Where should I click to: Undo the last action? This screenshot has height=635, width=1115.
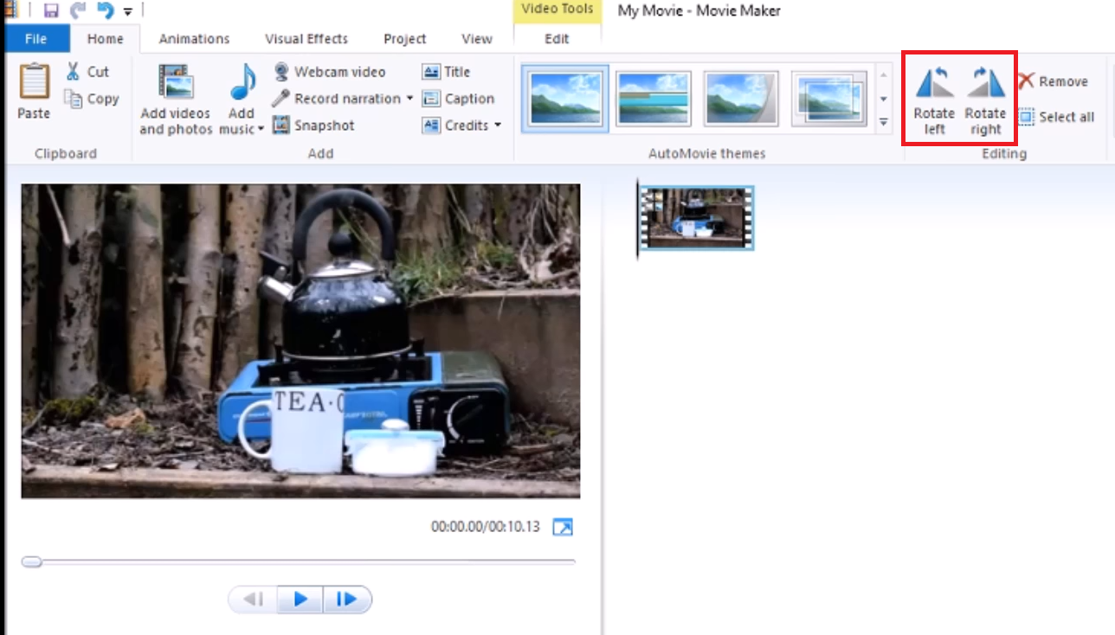click(106, 10)
